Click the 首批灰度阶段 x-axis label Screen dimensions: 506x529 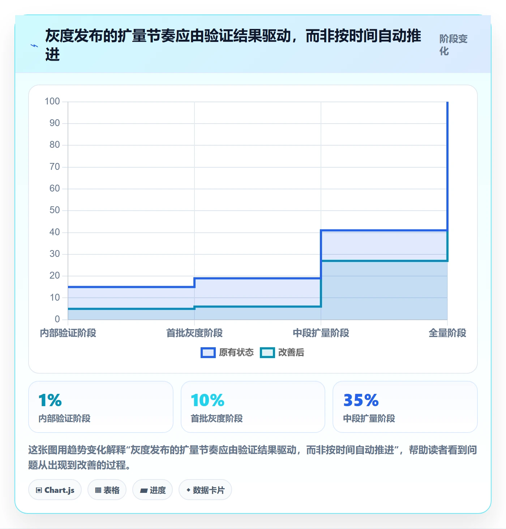click(x=194, y=333)
